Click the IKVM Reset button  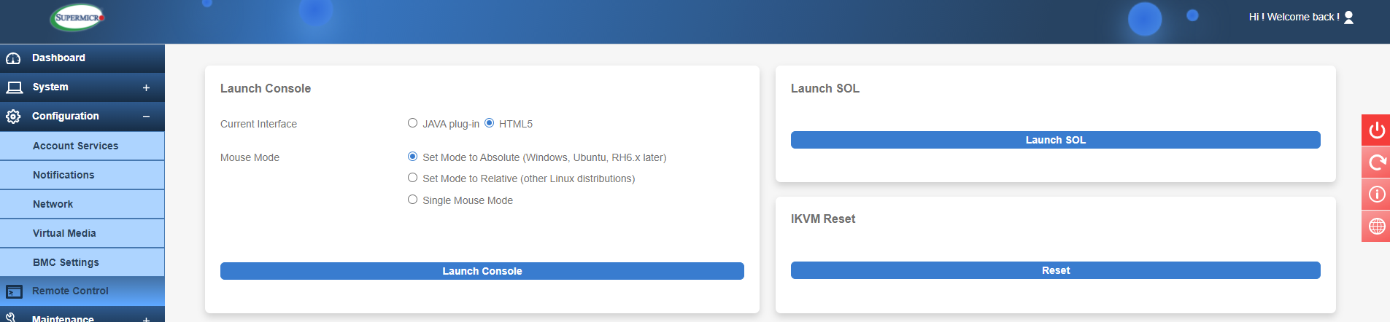point(1055,270)
